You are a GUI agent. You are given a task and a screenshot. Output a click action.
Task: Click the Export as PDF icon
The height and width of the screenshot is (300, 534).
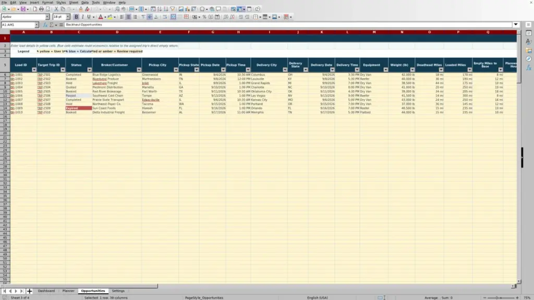pyautogui.click(x=35, y=9)
